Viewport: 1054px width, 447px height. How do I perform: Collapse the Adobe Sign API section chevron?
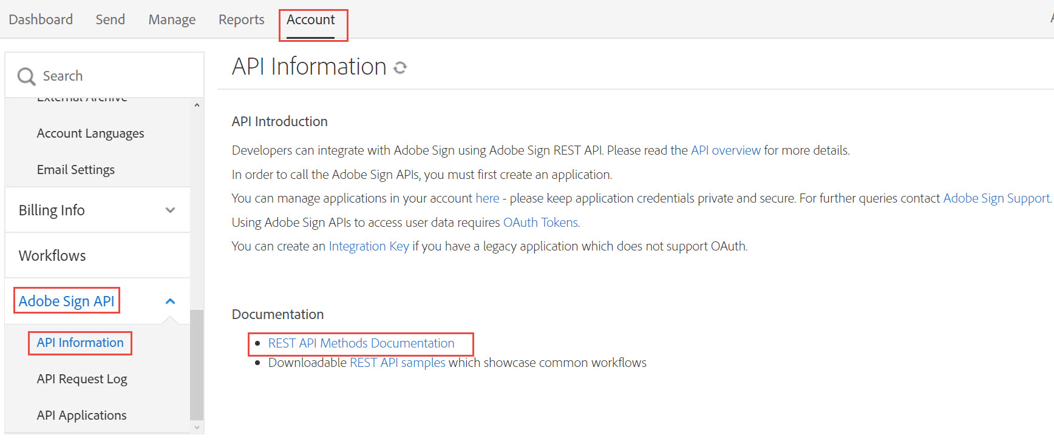[170, 301]
